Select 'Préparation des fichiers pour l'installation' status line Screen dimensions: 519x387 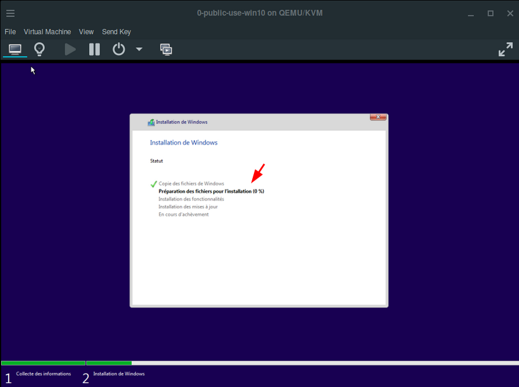[x=211, y=191]
